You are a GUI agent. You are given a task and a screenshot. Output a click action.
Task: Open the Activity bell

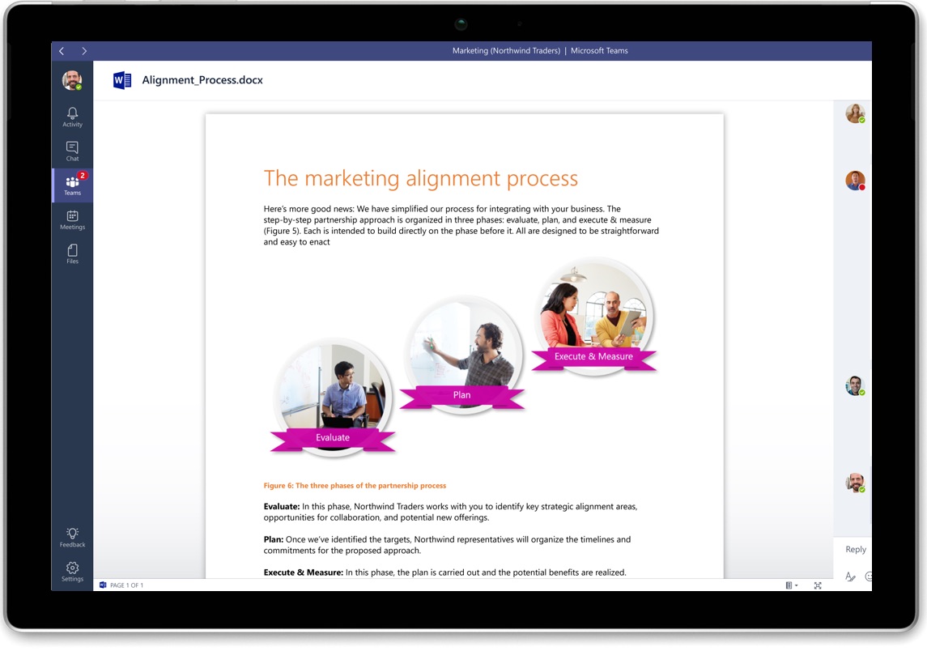click(72, 117)
